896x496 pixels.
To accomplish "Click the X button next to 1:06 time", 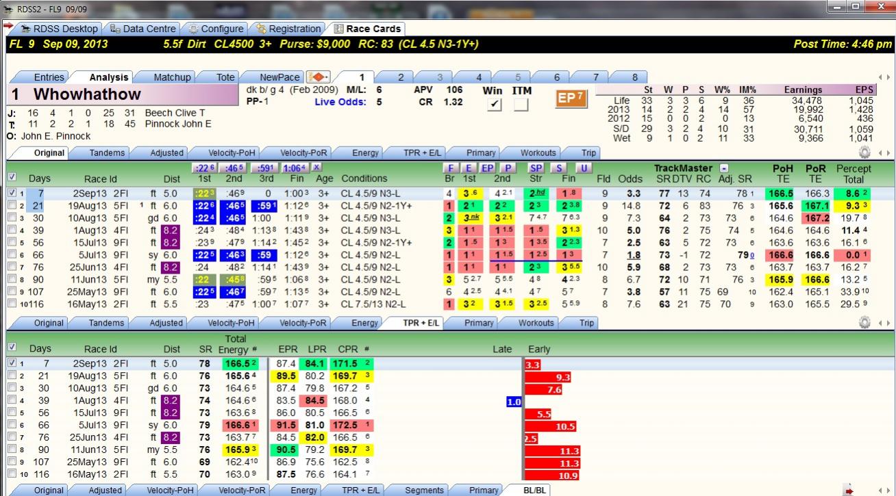I will pos(317,168).
